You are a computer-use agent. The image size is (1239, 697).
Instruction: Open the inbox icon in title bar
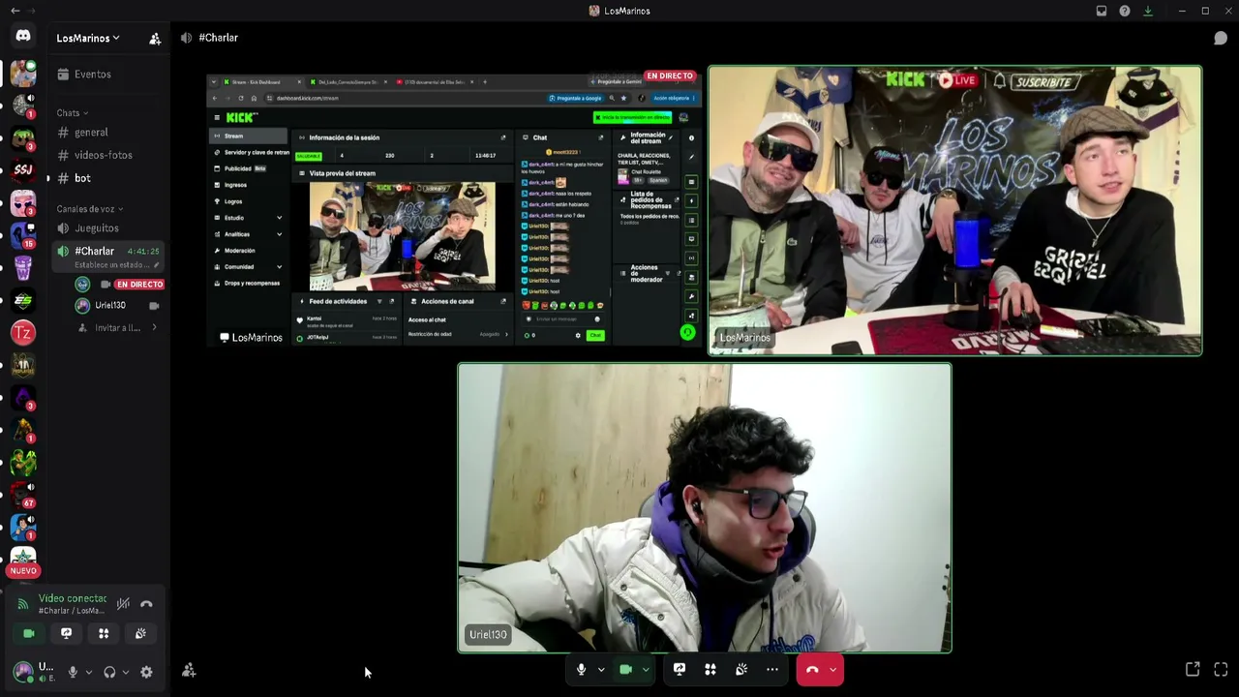(x=1102, y=11)
